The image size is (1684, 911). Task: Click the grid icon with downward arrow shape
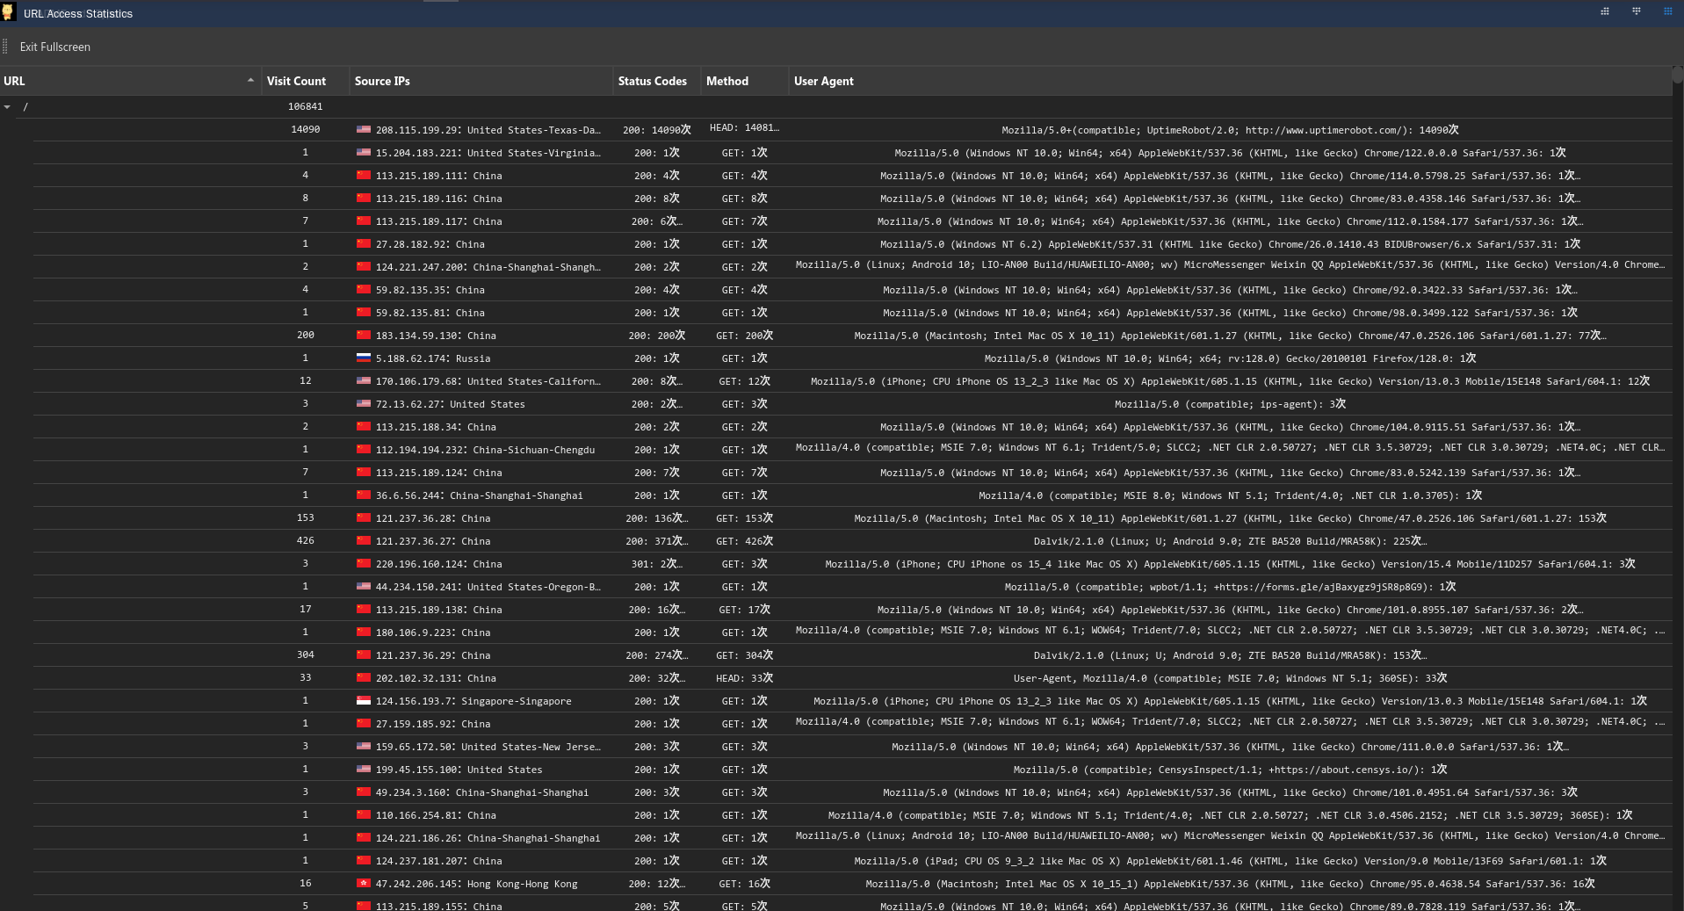pyautogui.click(x=1636, y=12)
